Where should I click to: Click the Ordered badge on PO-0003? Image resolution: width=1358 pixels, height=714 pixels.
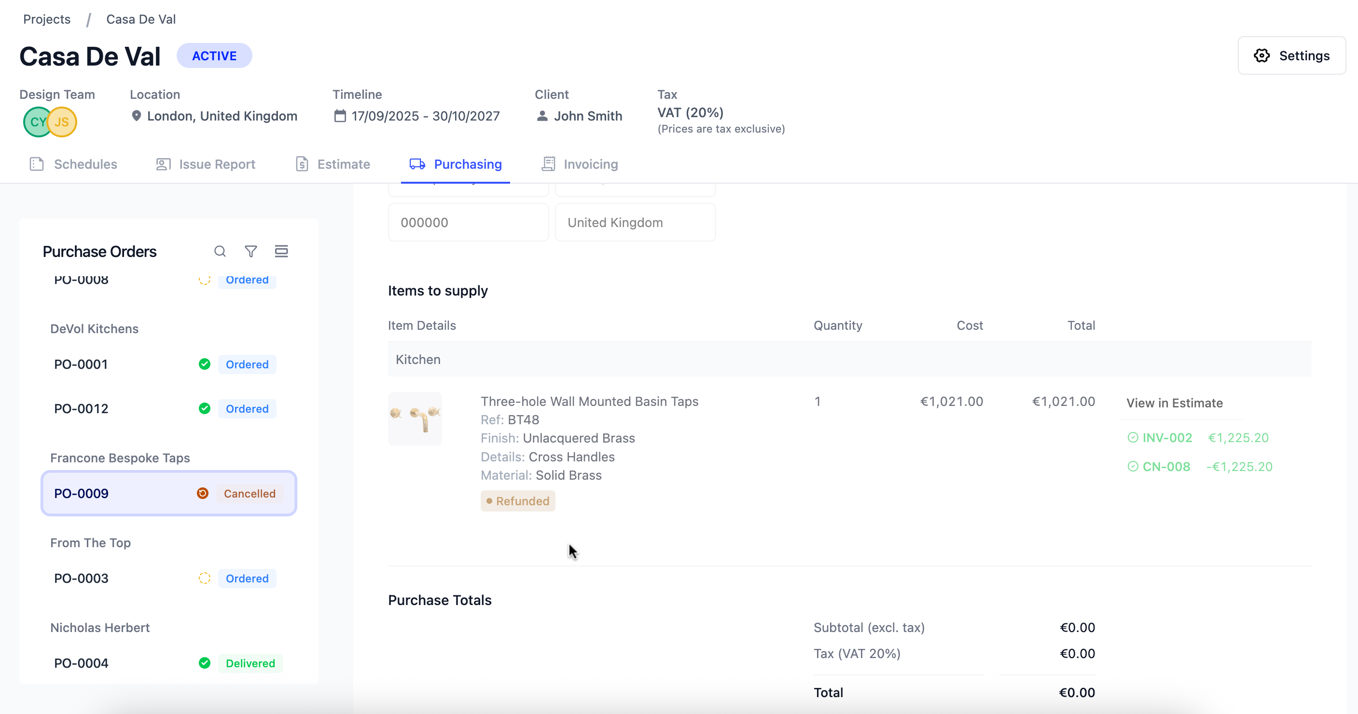point(247,578)
